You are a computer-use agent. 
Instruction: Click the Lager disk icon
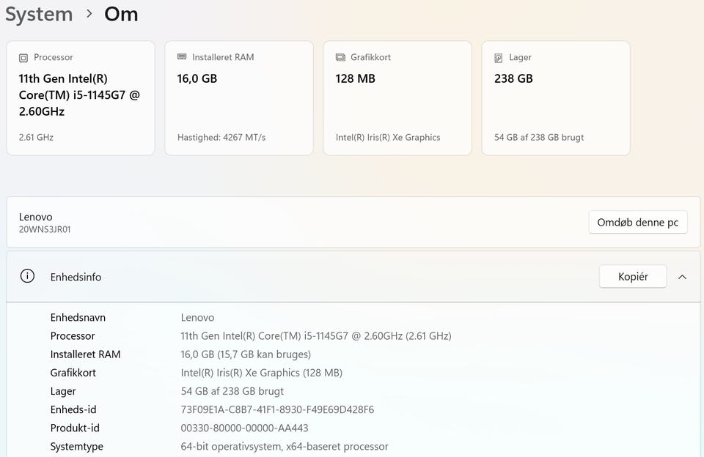coord(499,58)
